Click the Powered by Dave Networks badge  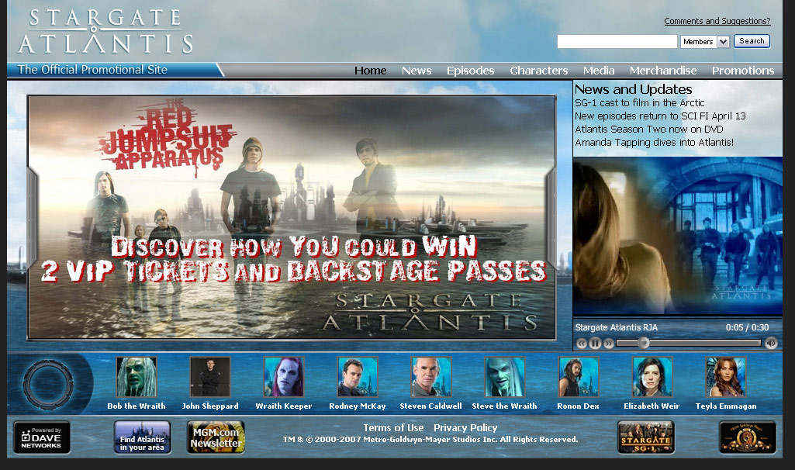(x=42, y=437)
